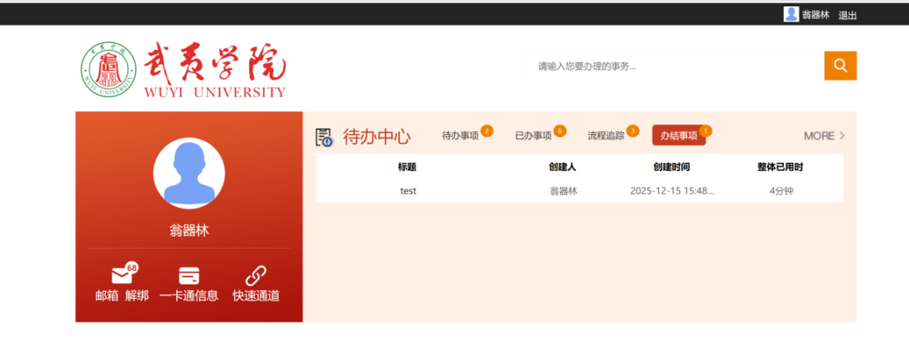Click the 待办中心 document icon
Viewport: 909px width, 341px height.
324,137
